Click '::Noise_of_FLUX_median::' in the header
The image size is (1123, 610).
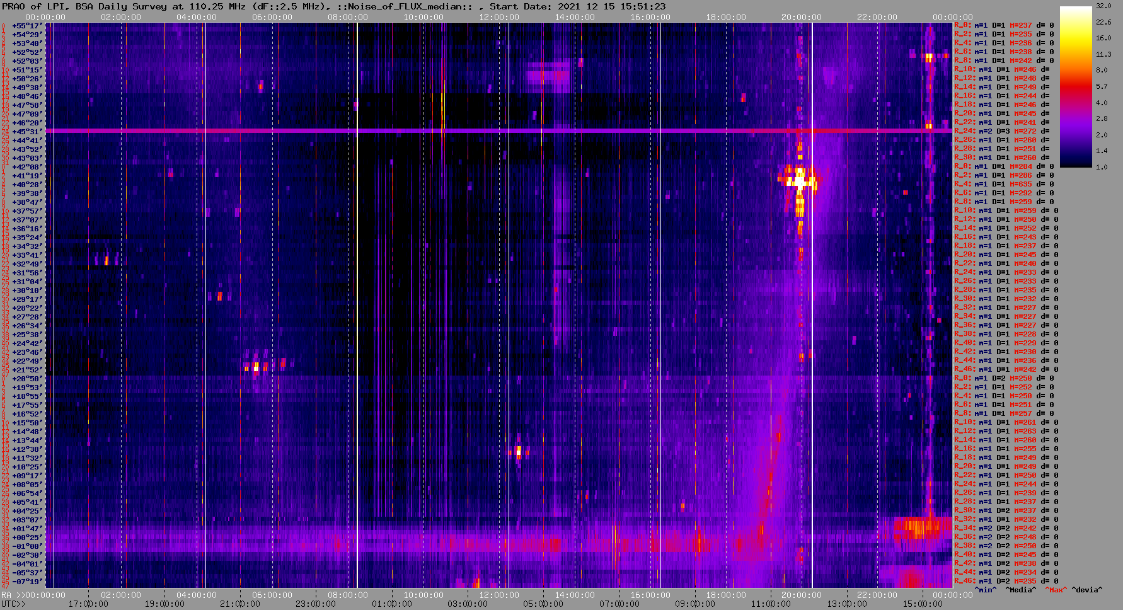[405, 6]
